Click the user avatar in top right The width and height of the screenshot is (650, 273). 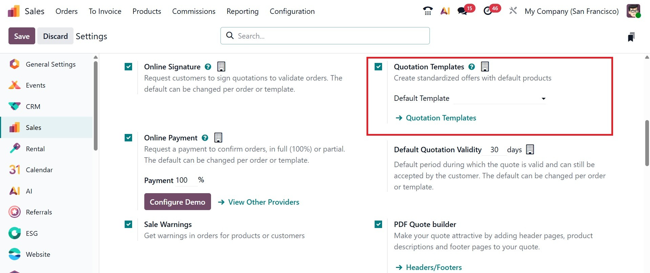633,11
